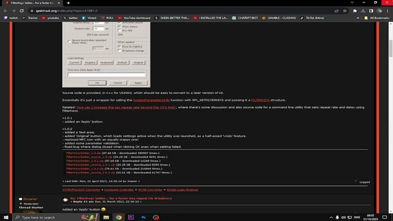Download FilterKeysSetter_1.0.2.zip
The image size is (393, 221).
tap(85, 169)
